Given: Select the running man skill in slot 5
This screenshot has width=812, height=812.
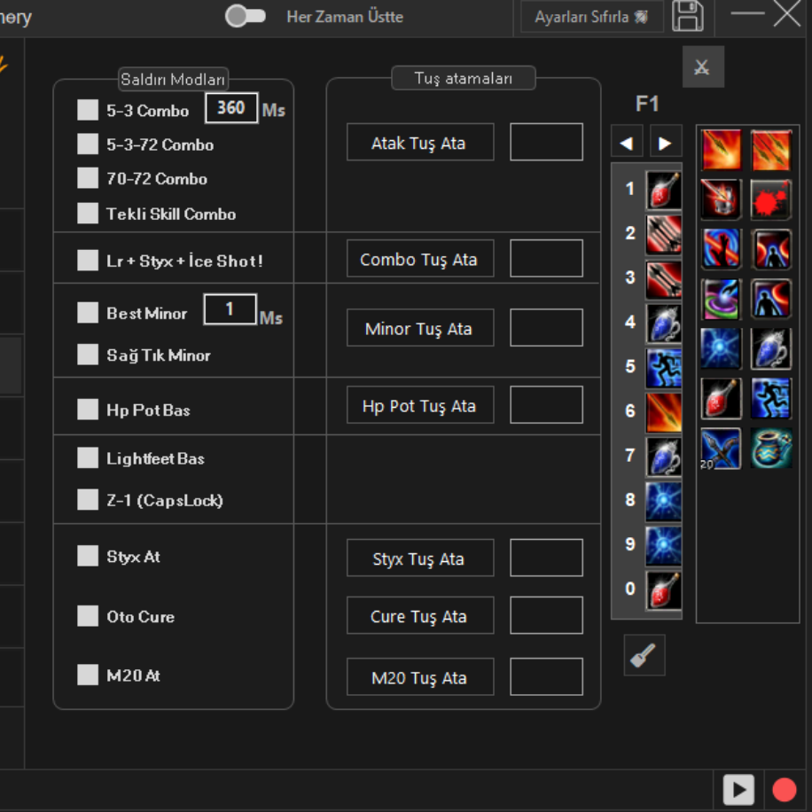Looking at the screenshot, I should (663, 368).
